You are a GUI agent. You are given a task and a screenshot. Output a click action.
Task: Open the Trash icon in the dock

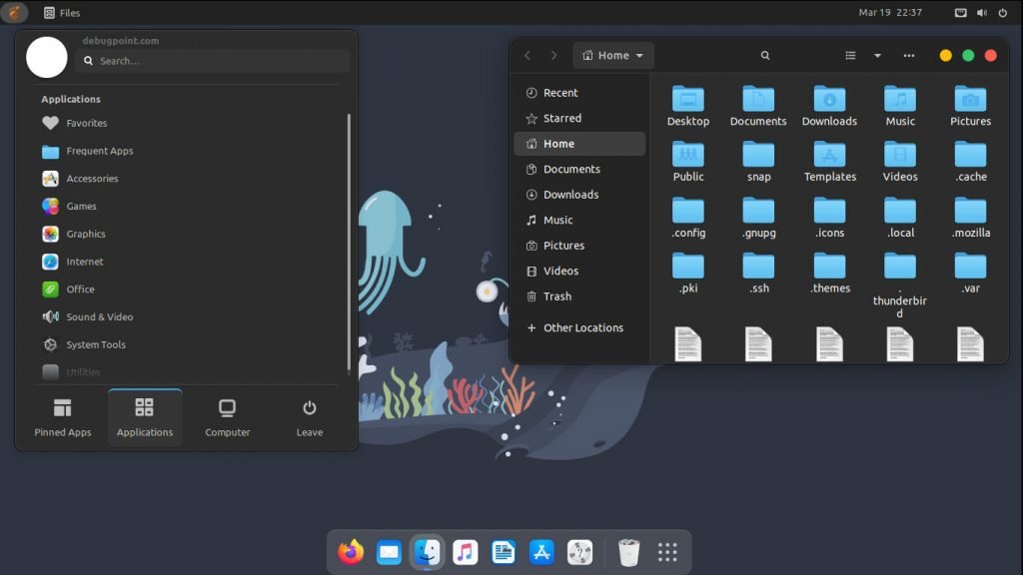[628, 550]
